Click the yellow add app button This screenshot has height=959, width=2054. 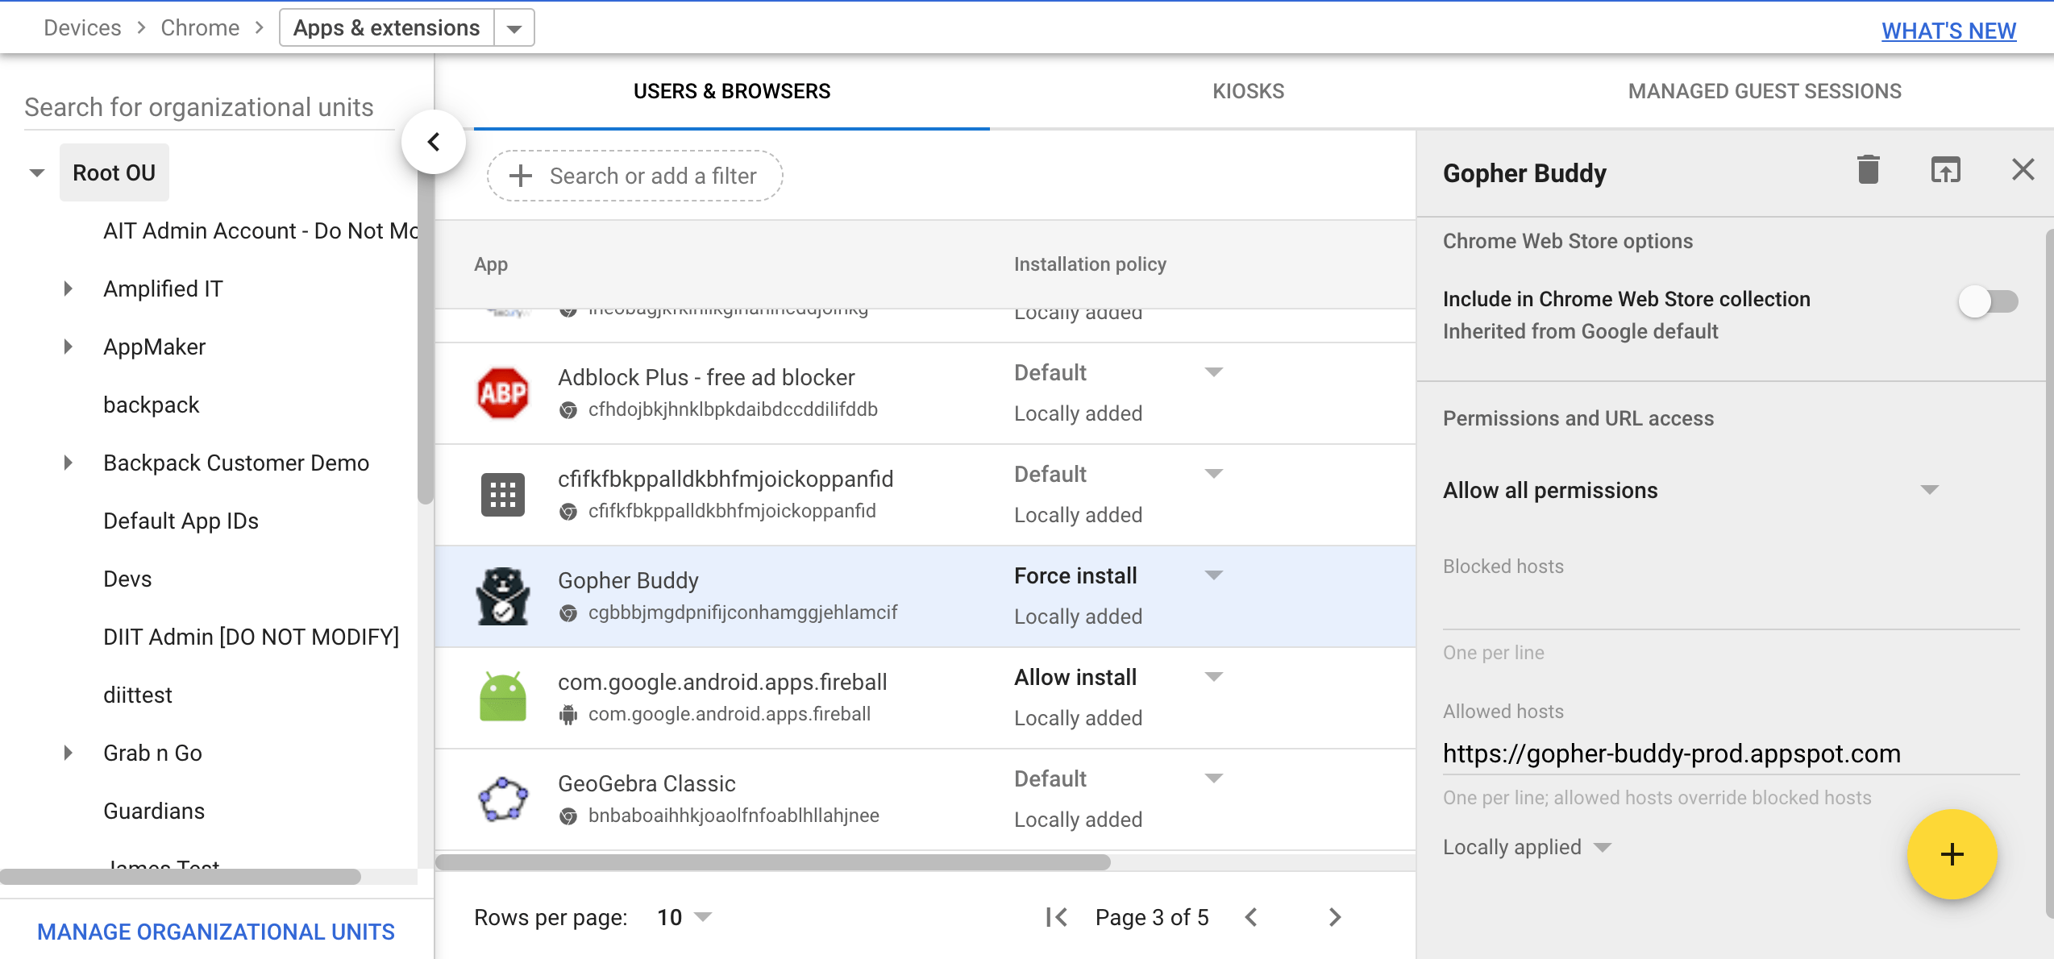tap(1951, 856)
